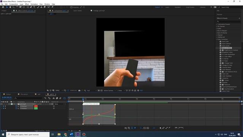Select the Libraries workspace
Image resolution: width=243 pixels, height=137 pixels.
202,7
